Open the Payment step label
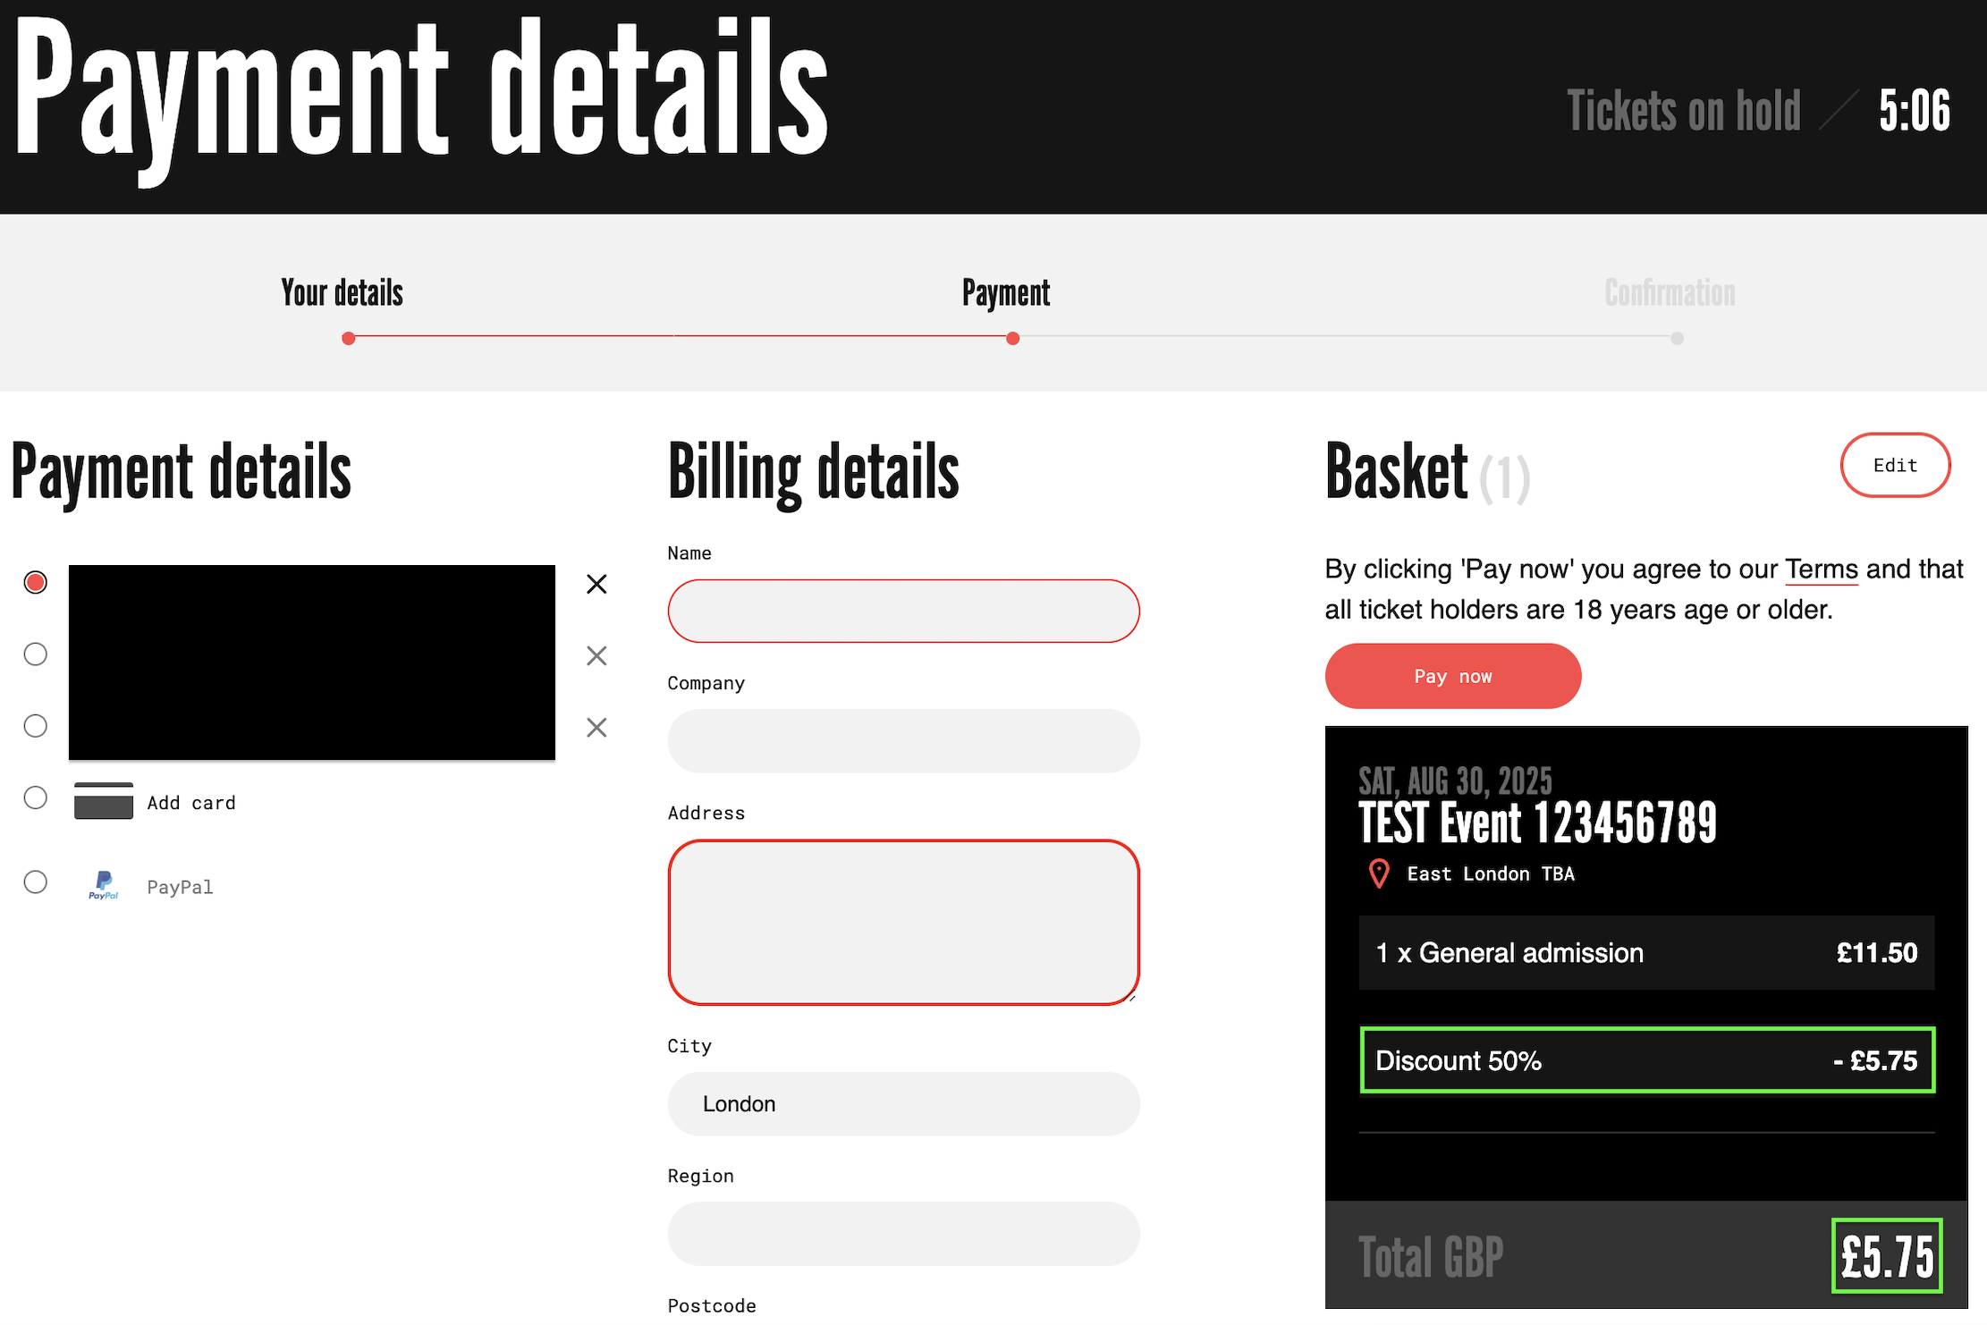Image resolution: width=1987 pixels, height=1325 pixels. [1006, 292]
